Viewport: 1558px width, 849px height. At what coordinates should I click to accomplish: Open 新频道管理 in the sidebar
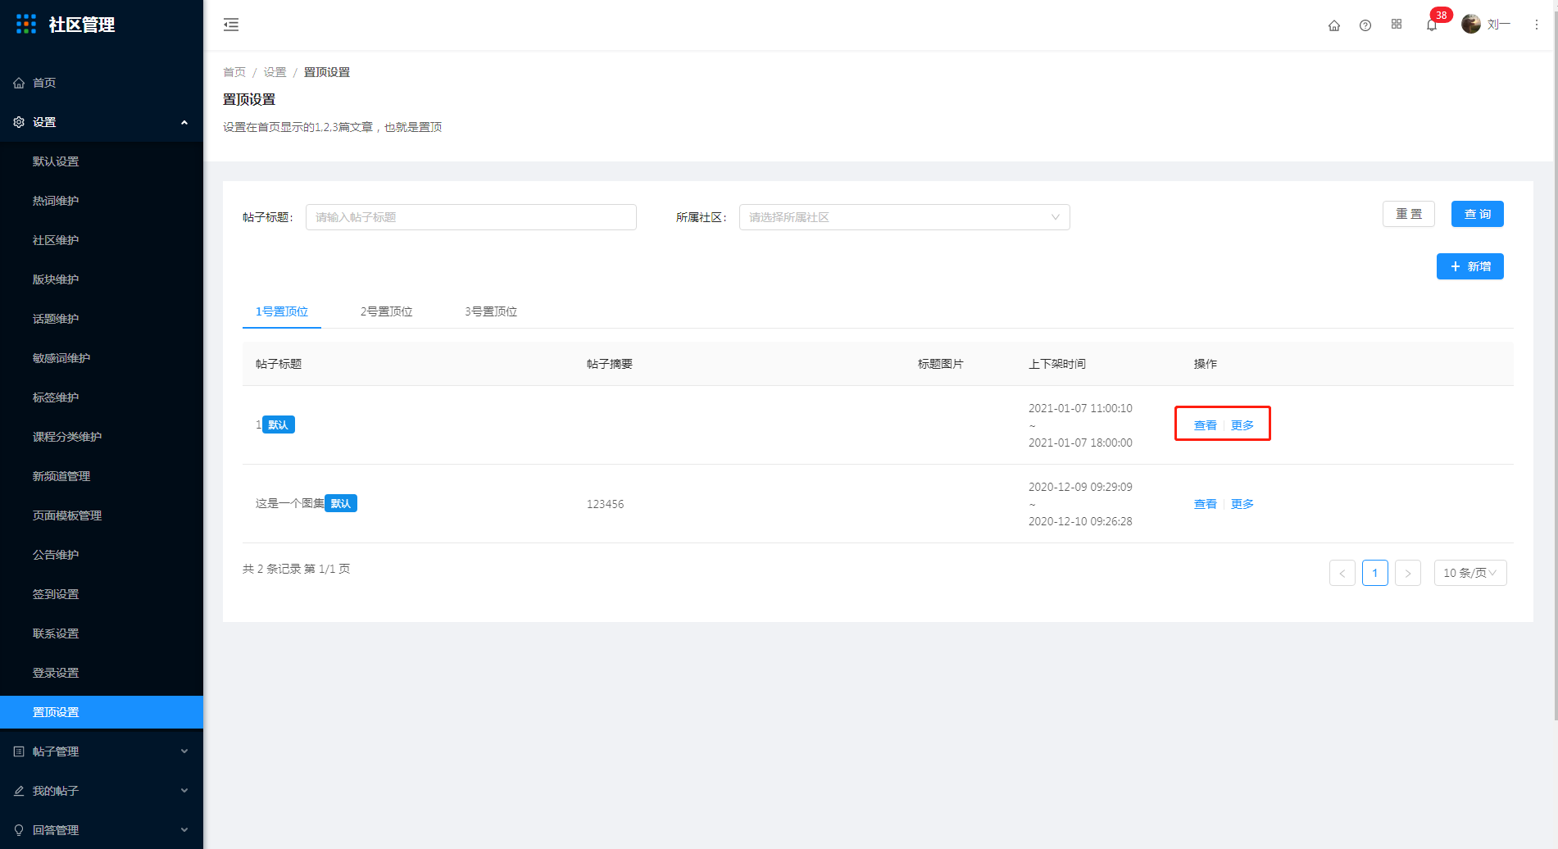click(x=61, y=476)
